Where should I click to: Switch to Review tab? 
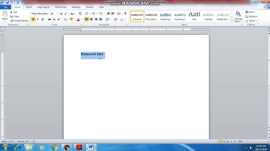pos(89,7)
